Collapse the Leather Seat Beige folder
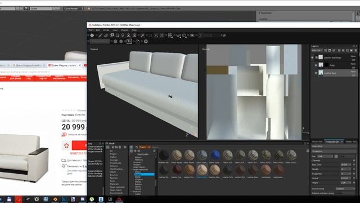This screenshot has width=360, height=203. pos(316,58)
